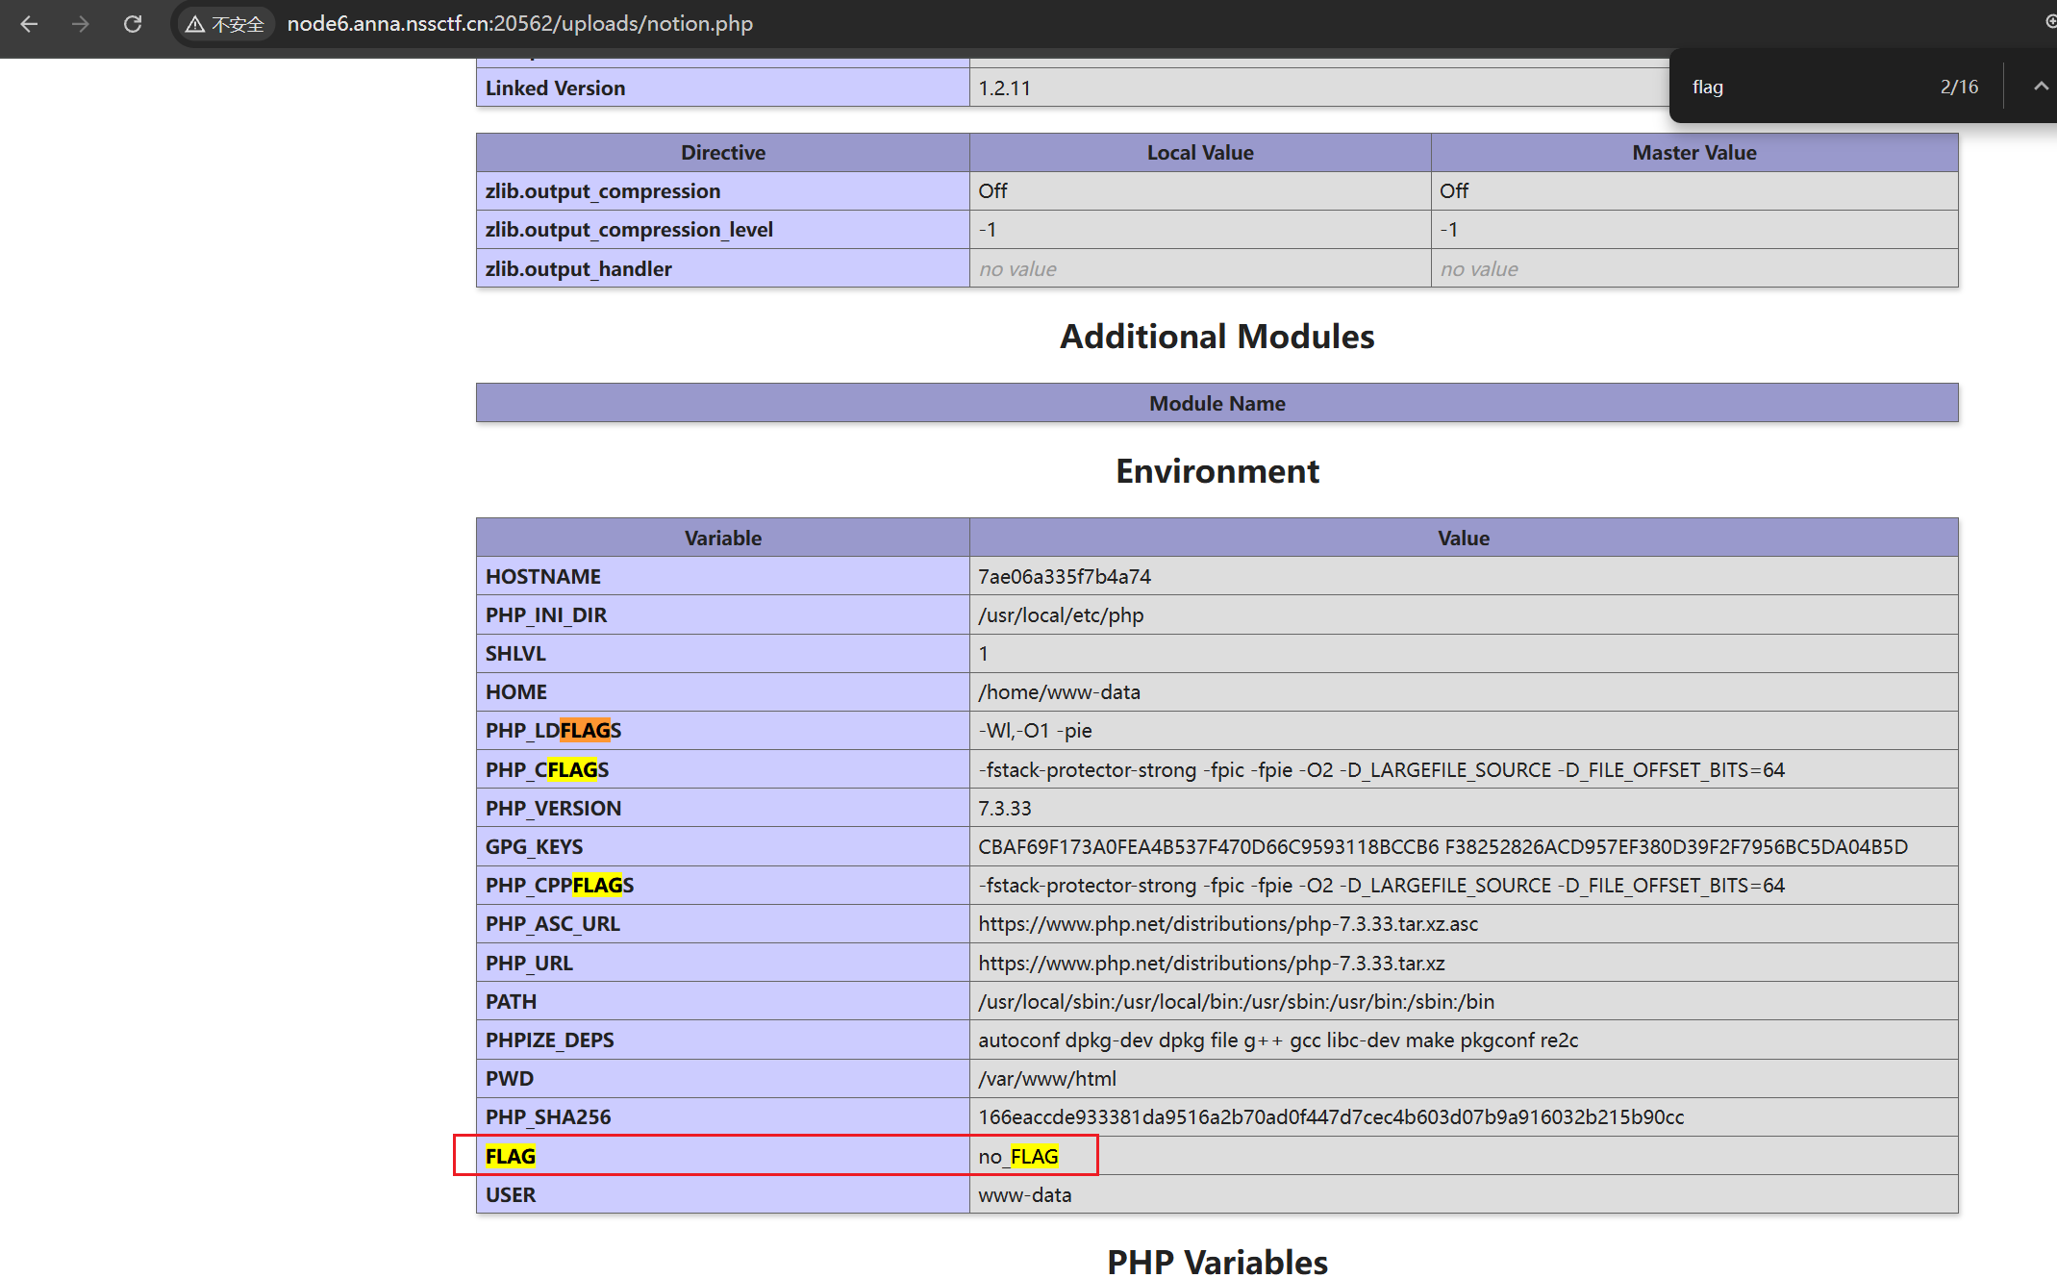Click the HOSTNAME value 7ae06a335f7b4a74
2057x1278 pixels.
point(1064,576)
